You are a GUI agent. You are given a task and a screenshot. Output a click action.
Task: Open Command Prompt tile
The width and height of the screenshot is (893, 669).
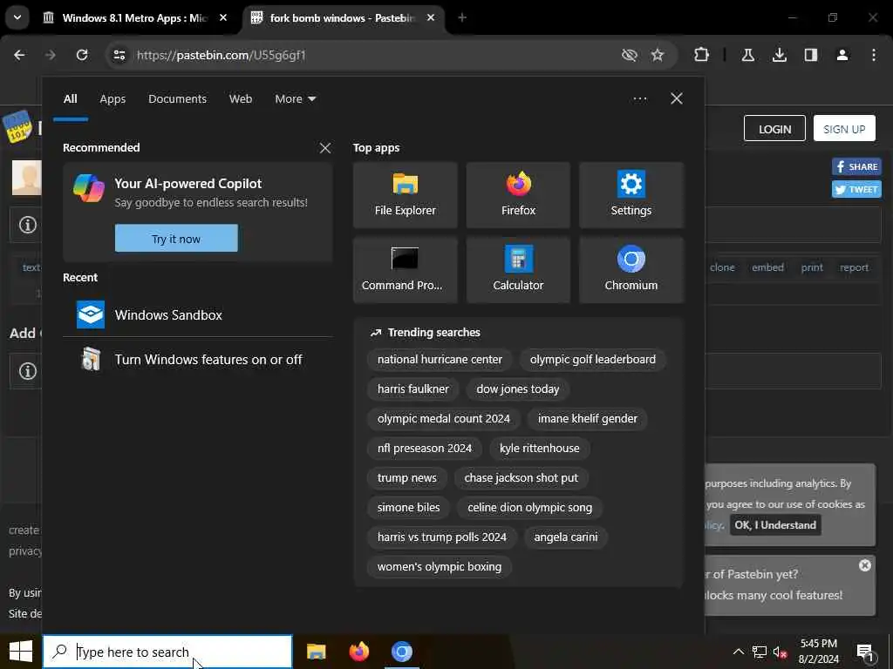pos(405,270)
